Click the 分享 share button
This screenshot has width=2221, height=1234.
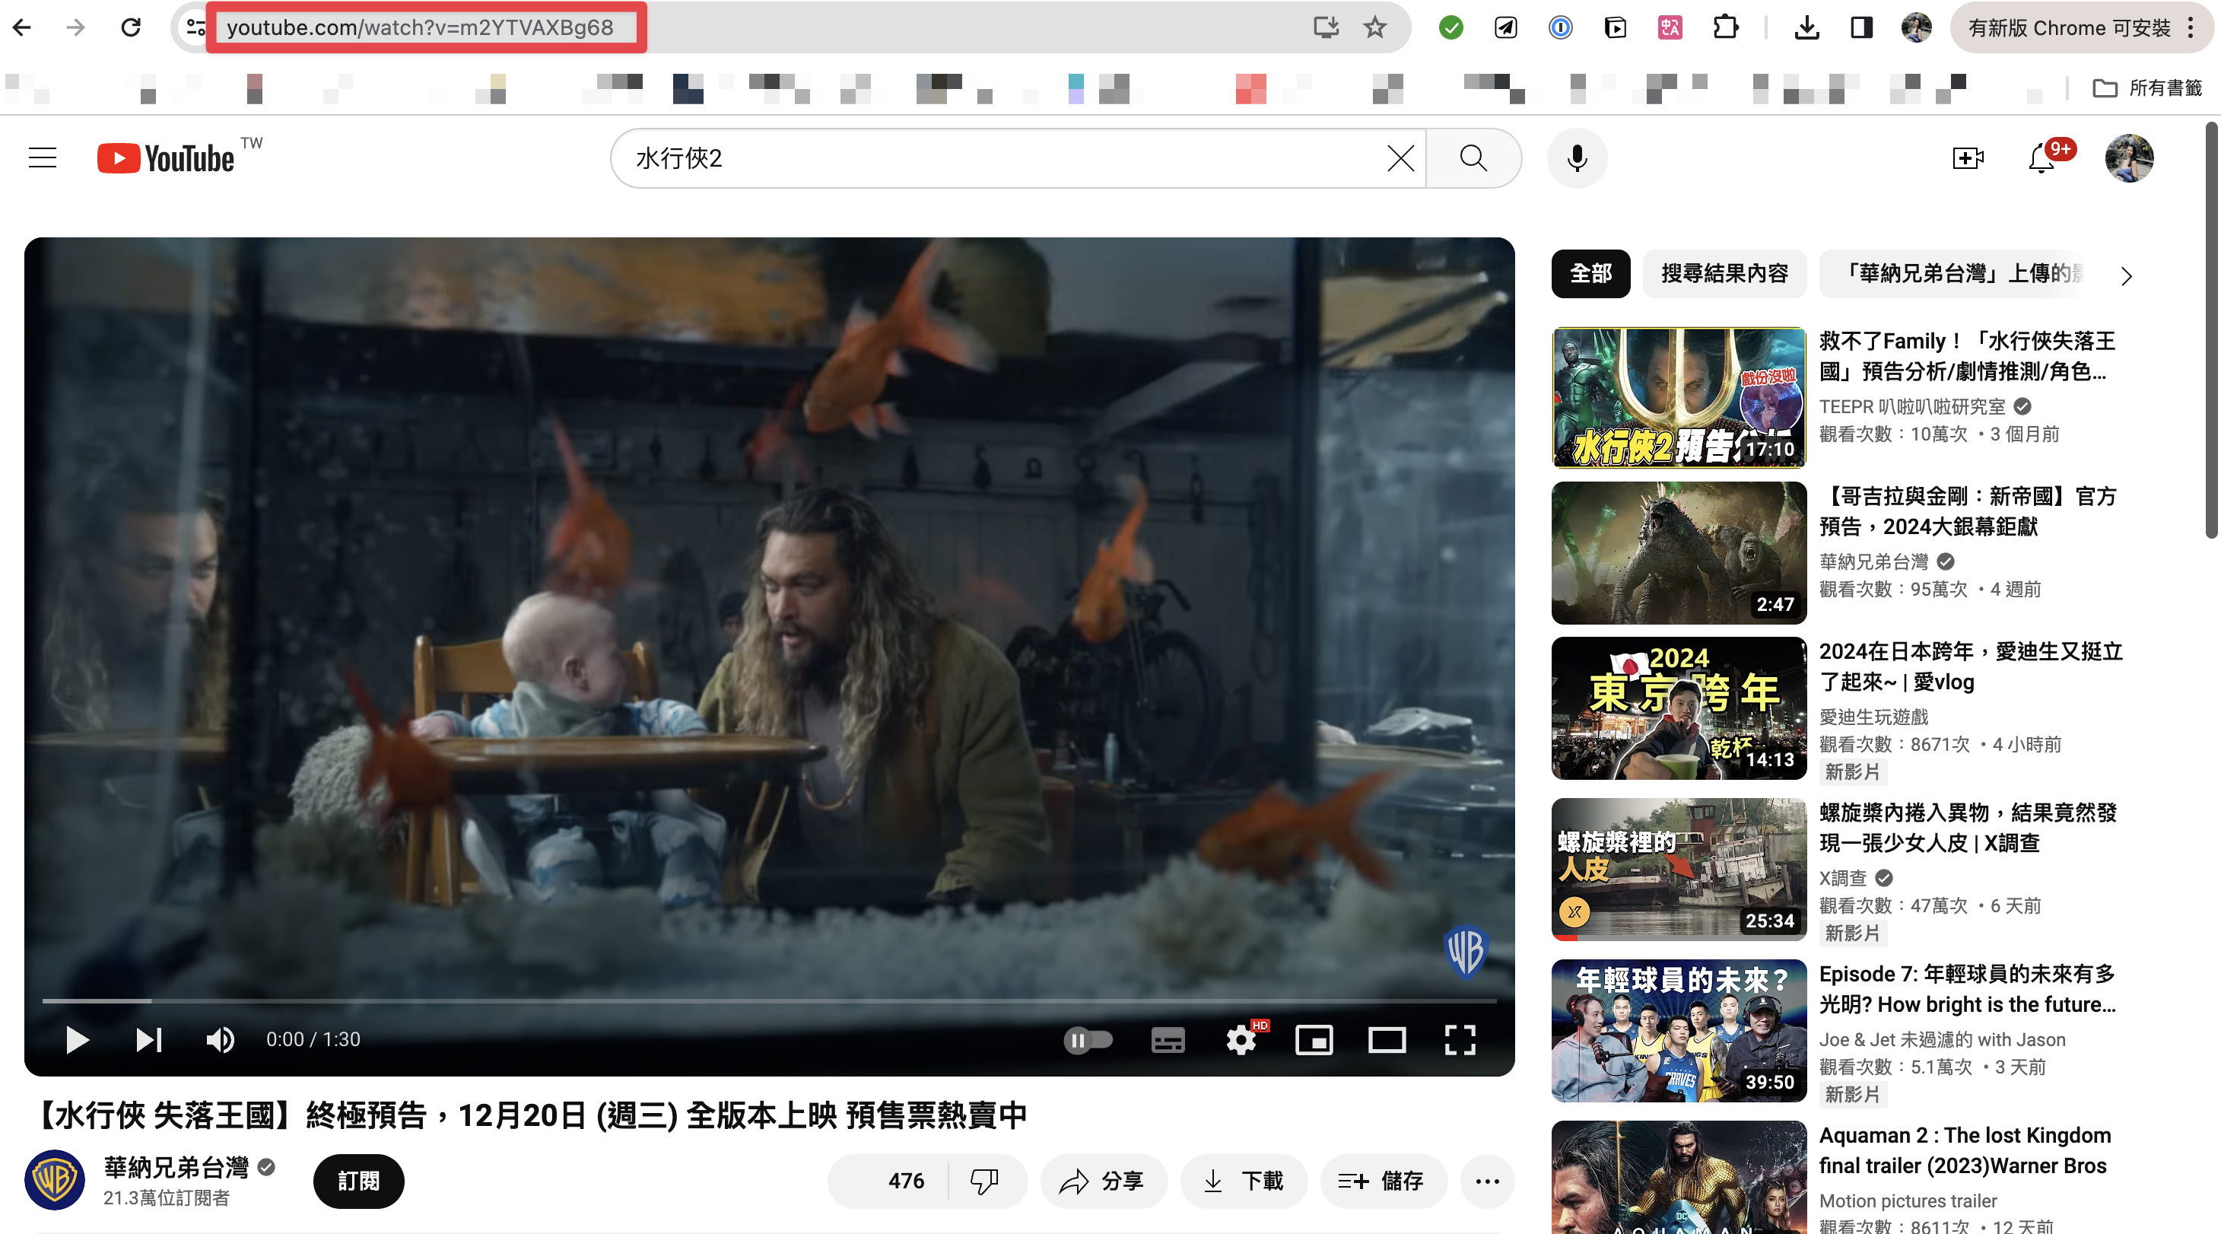(x=1104, y=1181)
